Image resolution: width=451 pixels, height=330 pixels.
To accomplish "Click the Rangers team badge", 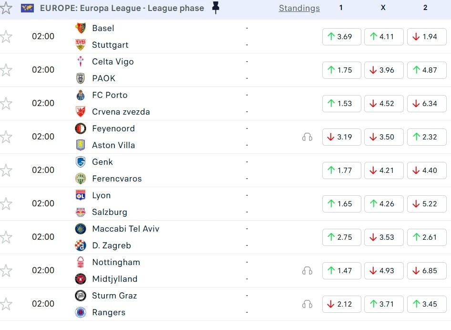I will pos(81,312).
